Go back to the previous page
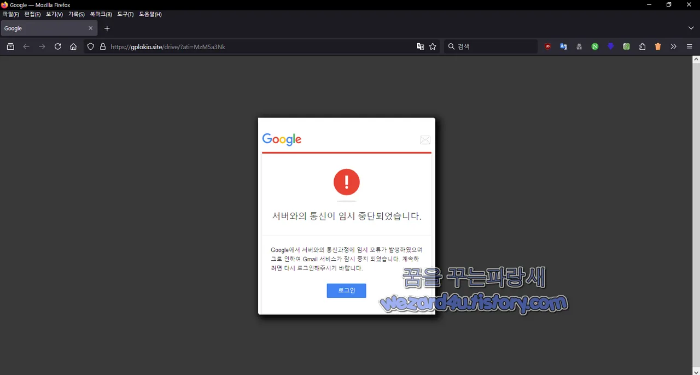 [x=26, y=47]
